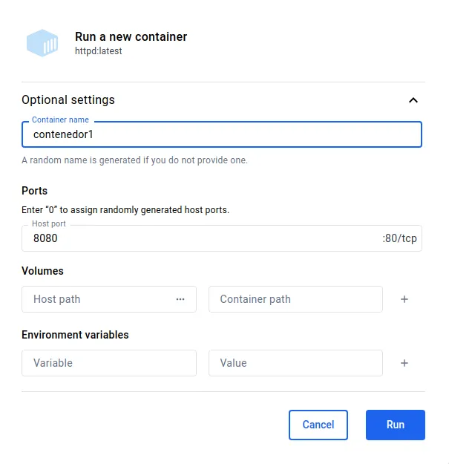
Task: Collapse Optional settings with the chevron
Action: [x=413, y=100]
